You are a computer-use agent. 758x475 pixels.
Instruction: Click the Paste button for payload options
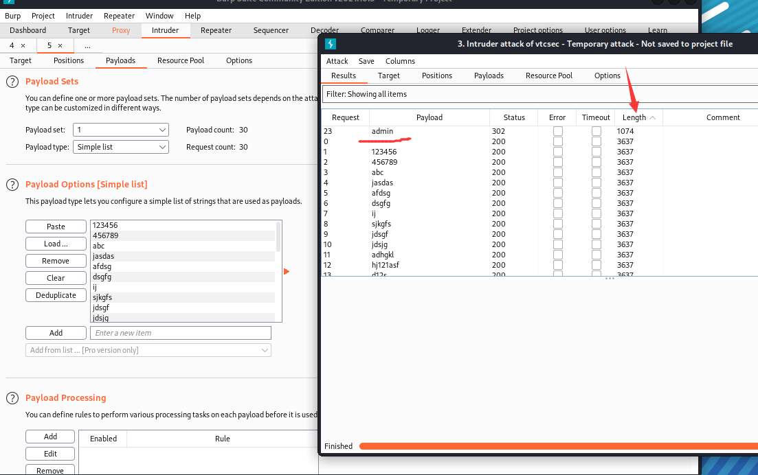coord(56,227)
